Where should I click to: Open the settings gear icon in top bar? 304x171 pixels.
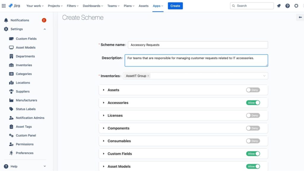pyautogui.click(x=296, y=6)
